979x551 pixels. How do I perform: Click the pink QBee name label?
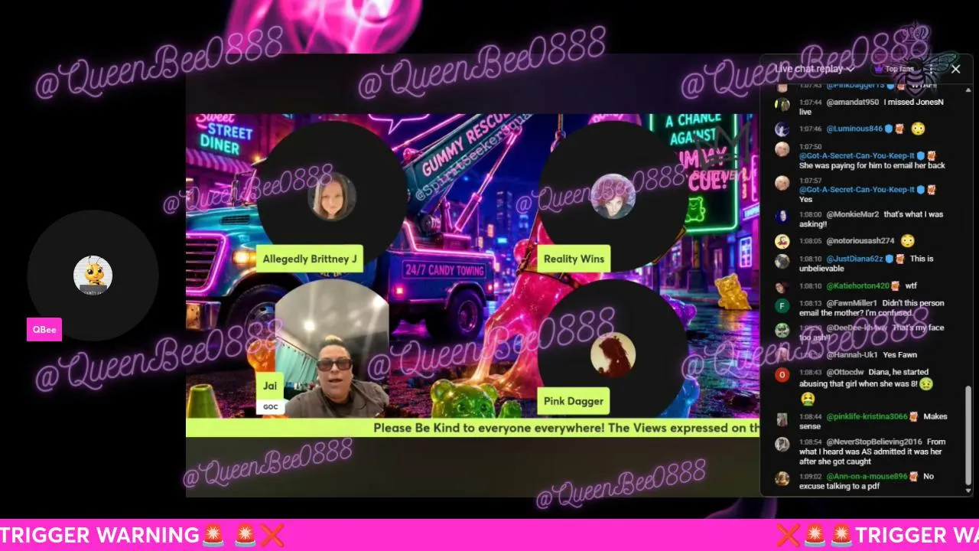[44, 329]
